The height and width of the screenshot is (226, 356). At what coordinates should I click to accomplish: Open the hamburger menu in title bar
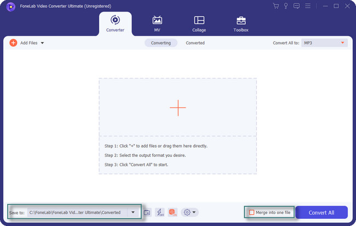307,6
